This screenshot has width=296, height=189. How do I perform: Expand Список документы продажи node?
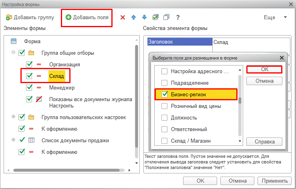(13, 140)
